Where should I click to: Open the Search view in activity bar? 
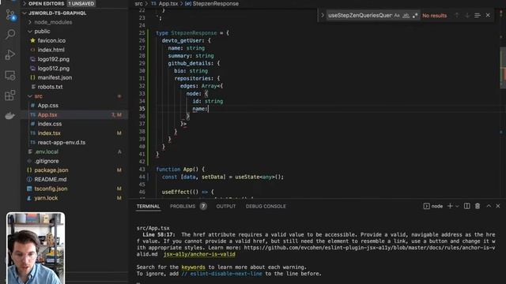coord(10,34)
